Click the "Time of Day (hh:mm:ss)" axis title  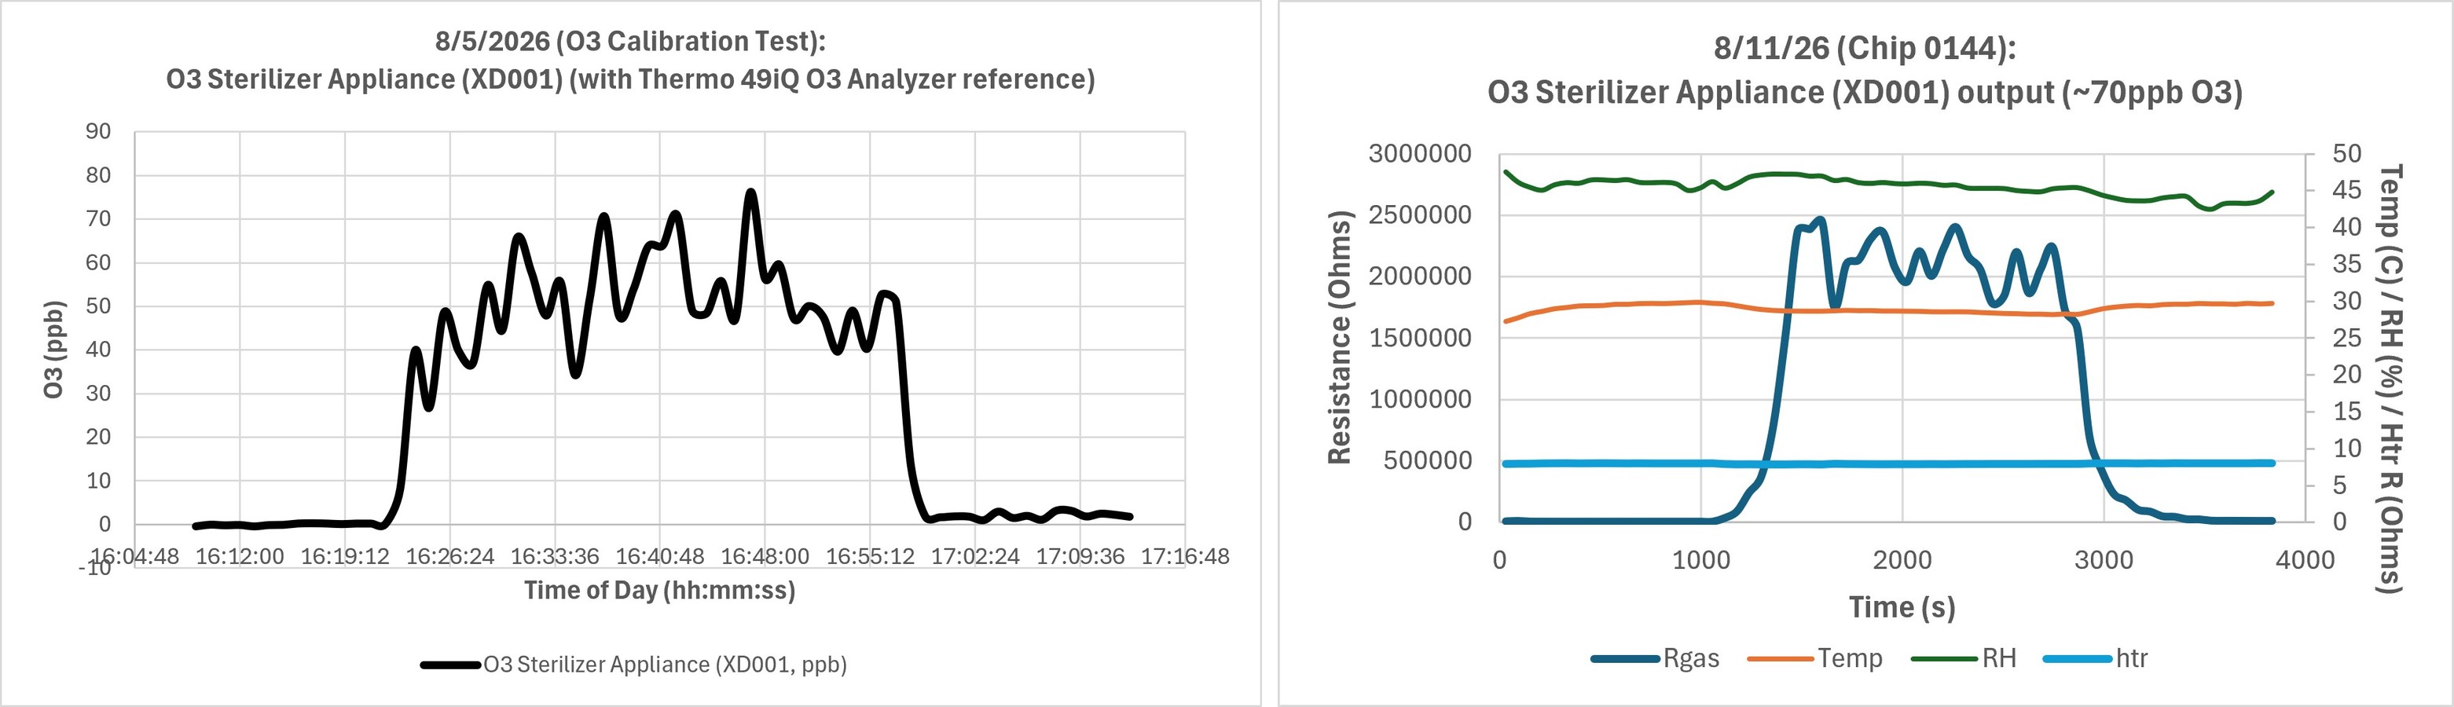(x=659, y=591)
